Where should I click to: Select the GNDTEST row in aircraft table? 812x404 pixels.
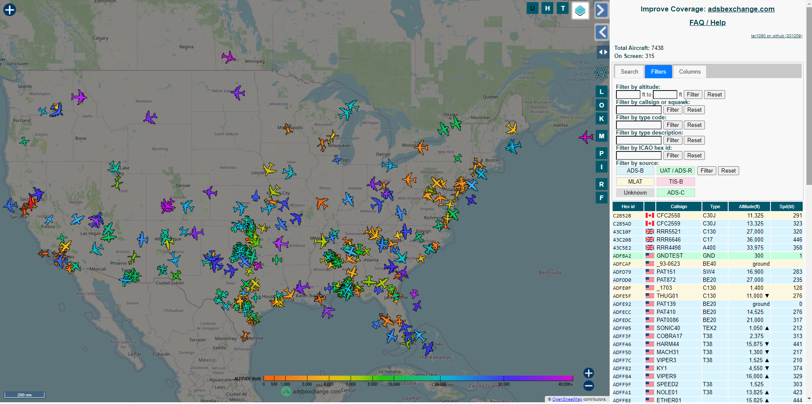coord(707,256)
